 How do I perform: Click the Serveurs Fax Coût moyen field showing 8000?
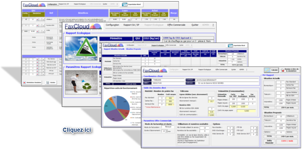170,105
